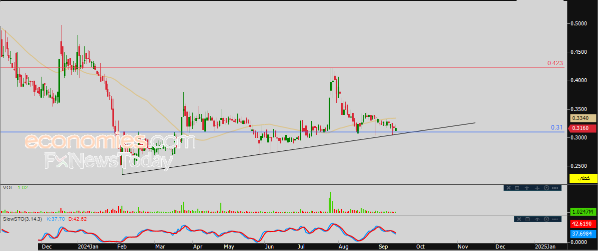
Task: Move the VOL panel up
Action: coord(527,188)
